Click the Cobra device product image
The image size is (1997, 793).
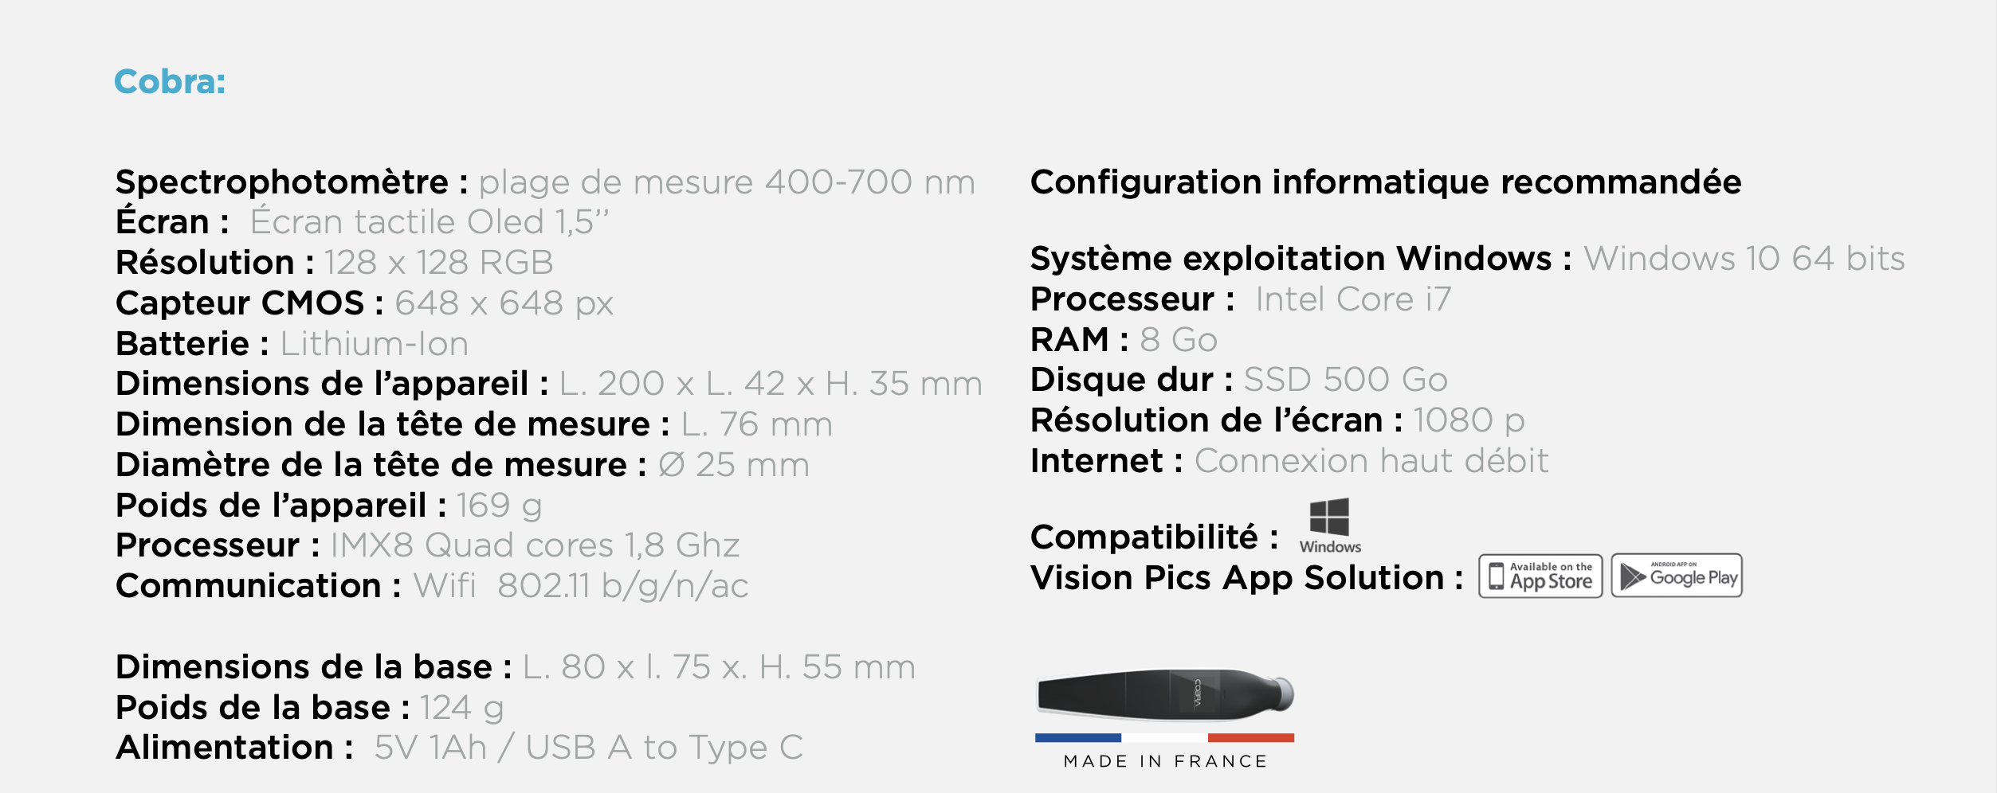1164,693
